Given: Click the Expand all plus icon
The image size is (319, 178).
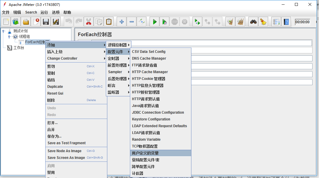Looking at the screenshot, I should coord(122,22).
